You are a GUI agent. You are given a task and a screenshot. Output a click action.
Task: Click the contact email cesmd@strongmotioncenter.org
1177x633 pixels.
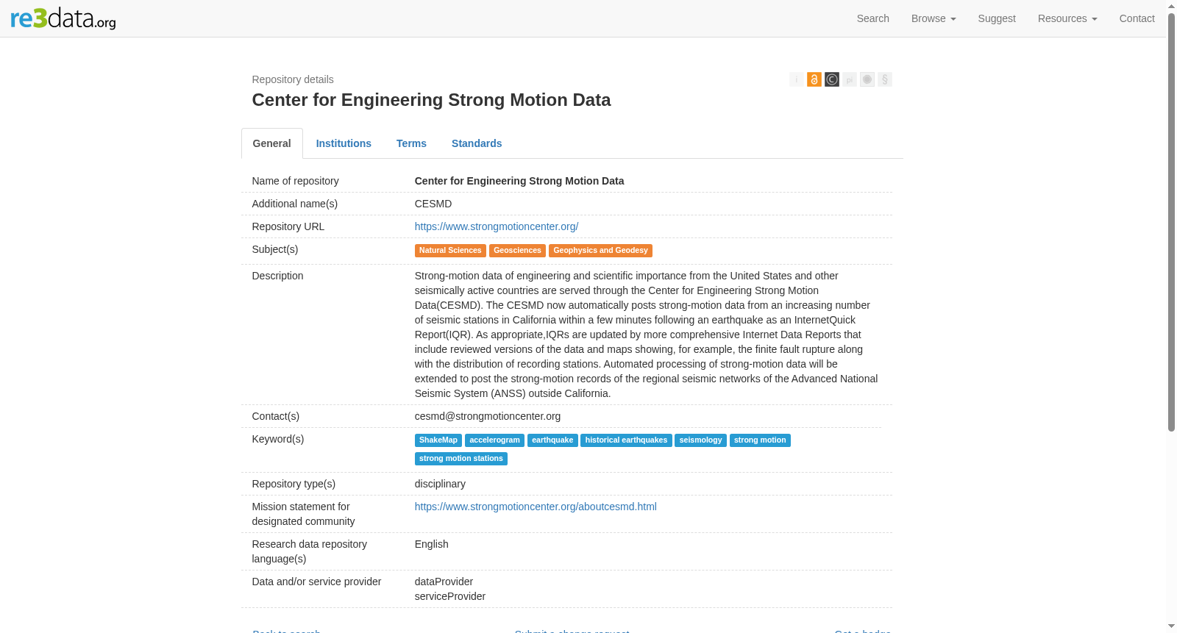pos(488,416)
